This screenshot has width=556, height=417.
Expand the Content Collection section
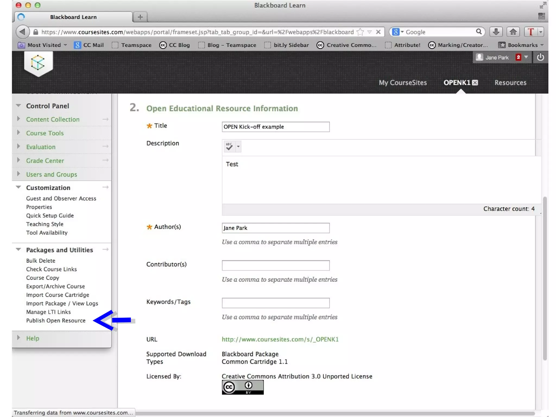pyautogui.click(x=18, y=119)
